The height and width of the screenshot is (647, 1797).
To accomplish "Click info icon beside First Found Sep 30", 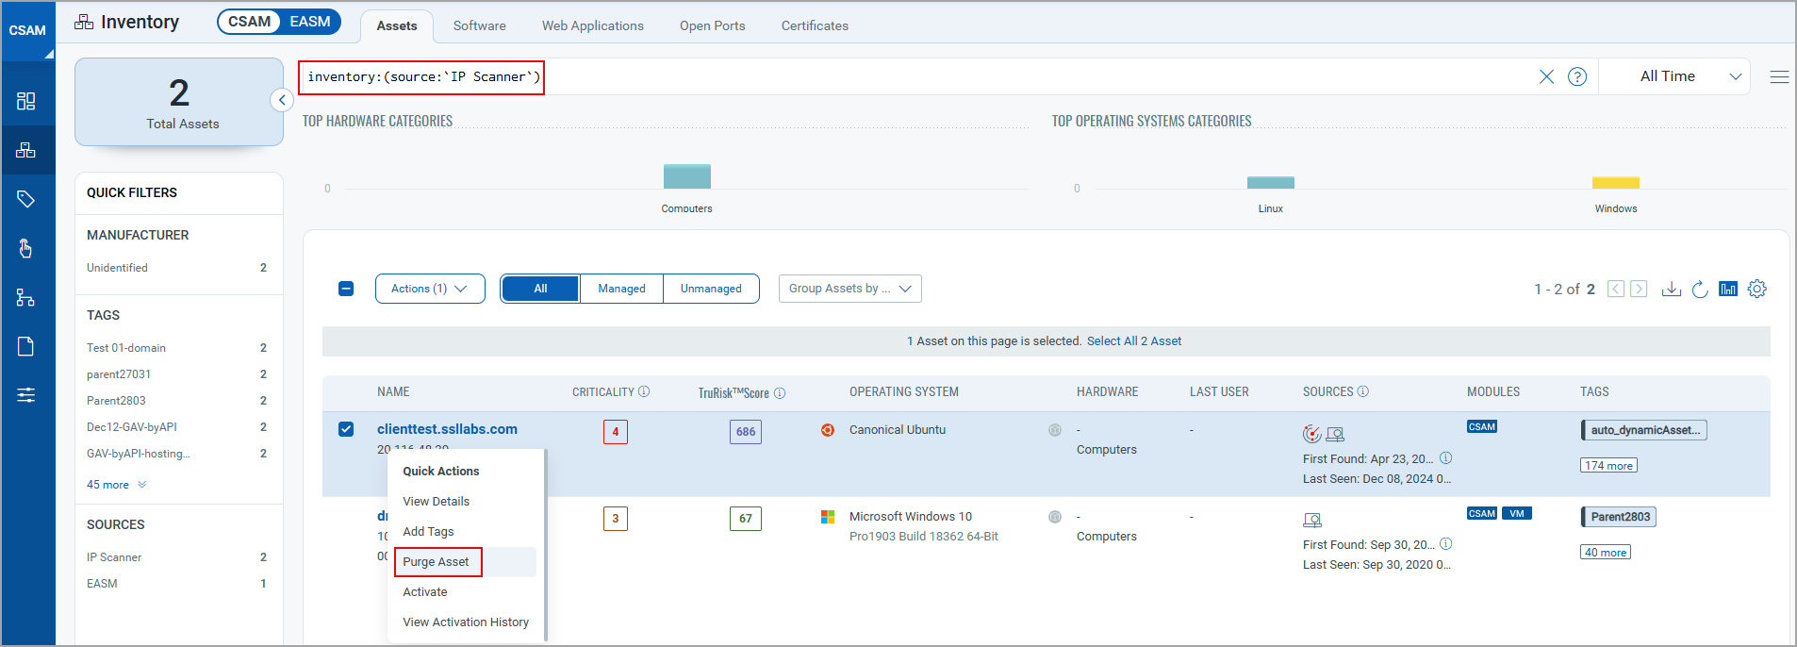I will click(x=1446, y=544).
